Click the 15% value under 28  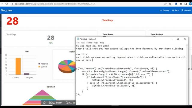[51, 43]
